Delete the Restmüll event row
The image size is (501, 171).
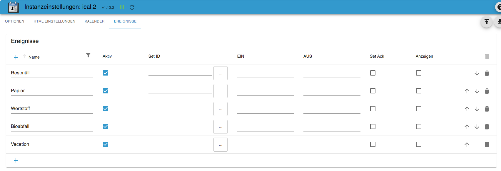pyautogui.click(x=487, y=73)
